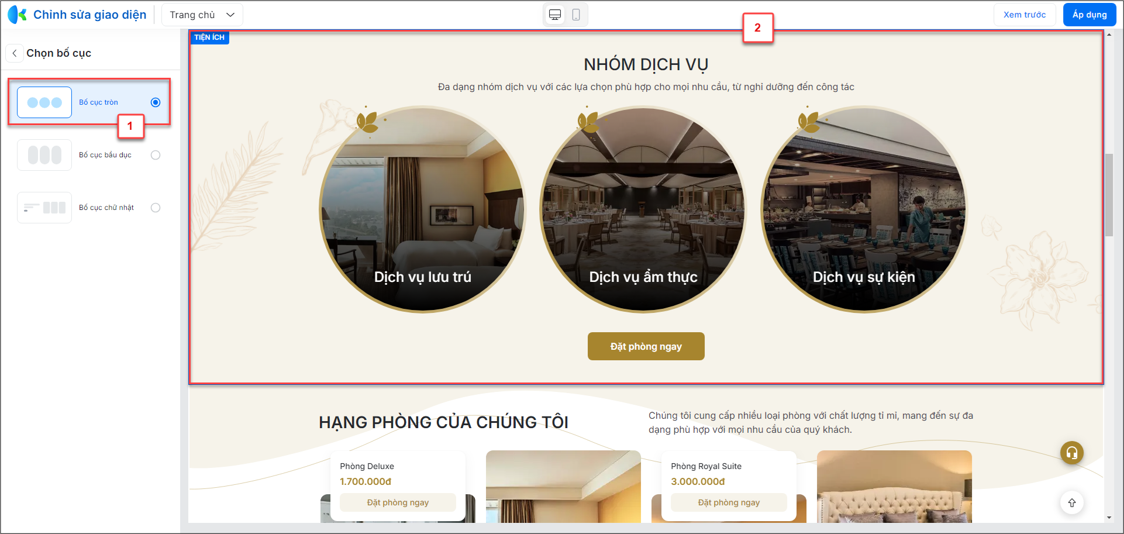1124x534 pixels.
Task: Click the oval layout preview icon
Action: 44,155
